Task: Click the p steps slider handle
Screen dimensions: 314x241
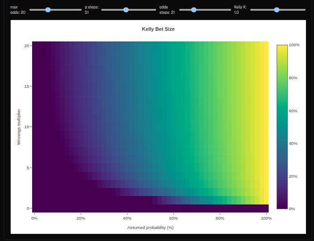Action: (126, 10)
